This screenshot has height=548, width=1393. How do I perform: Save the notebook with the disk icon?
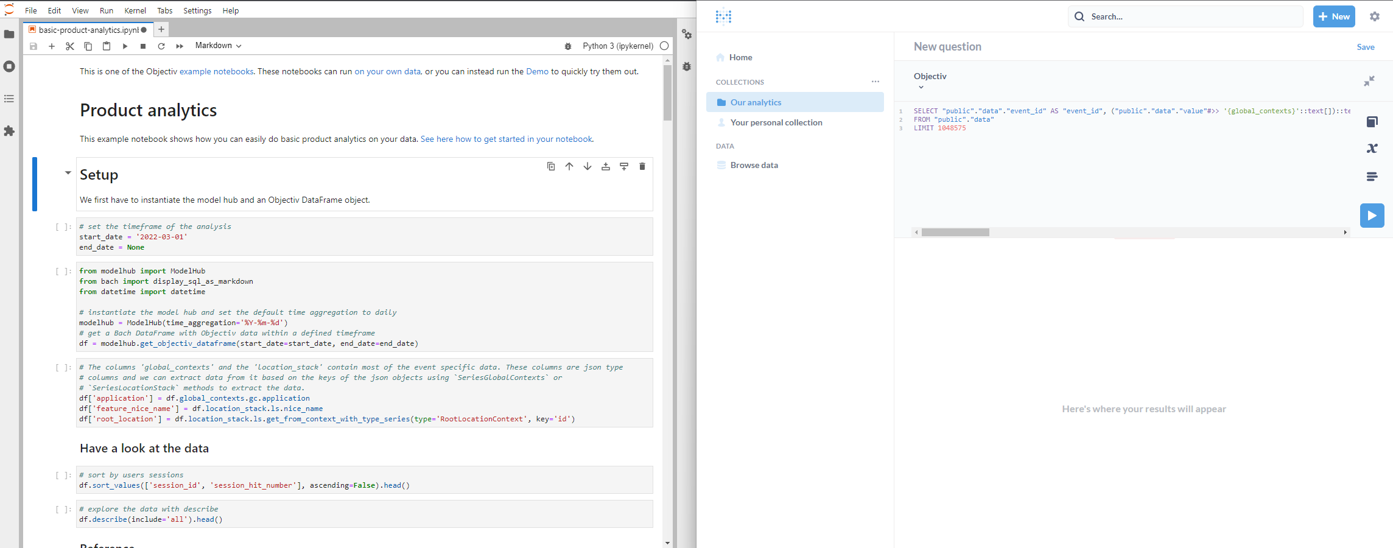pos(33,46)
